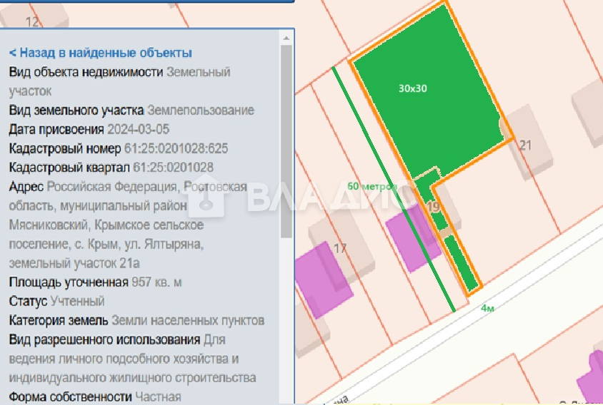The height and width of the screenshot is (405, 603).
Task: Click ownership form value 'Частная'
Action: pos(158,396)
